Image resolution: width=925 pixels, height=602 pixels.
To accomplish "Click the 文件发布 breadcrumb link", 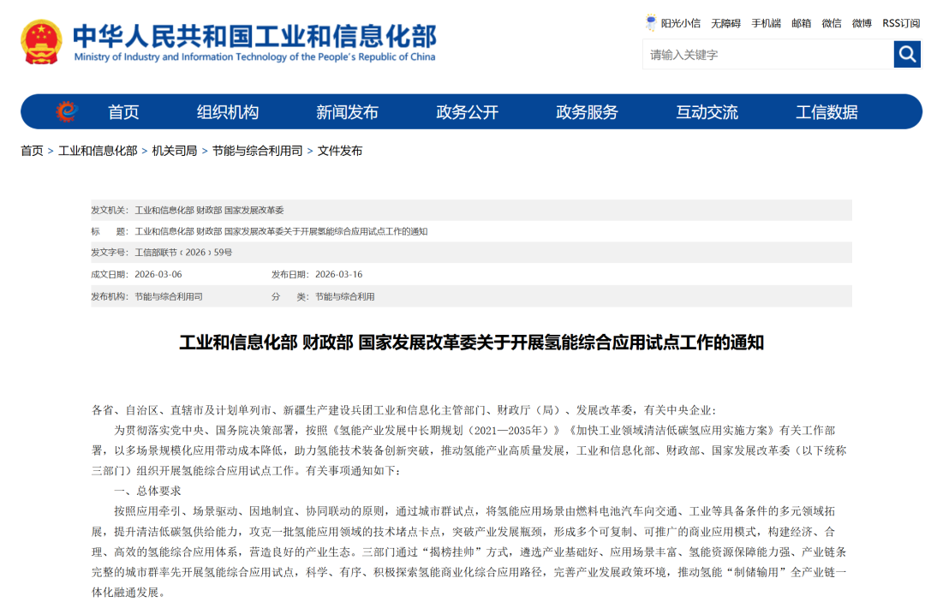I will (337, 150).
